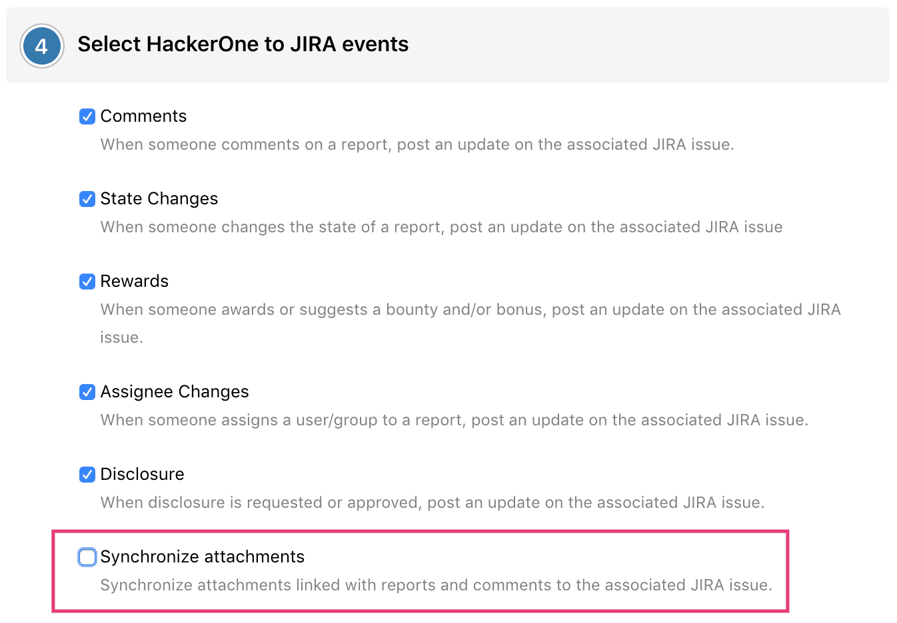Click the 'Comments' label text

(x=143, y=116)
